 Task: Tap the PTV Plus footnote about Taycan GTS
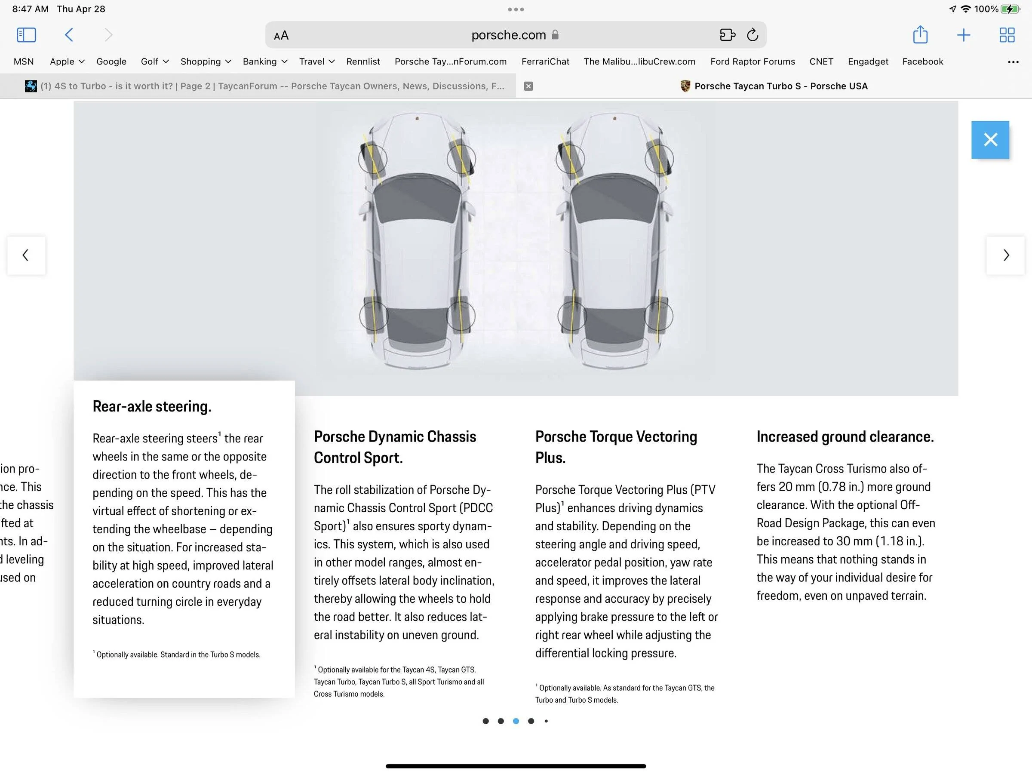[x=625, y=694]
